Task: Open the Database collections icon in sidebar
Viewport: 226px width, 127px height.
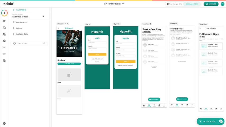Action: tap(4, 34)
